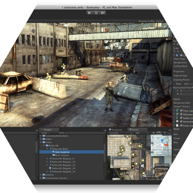
Task: Click the CutsceneAnimations folder icon
Action: click(x=44, y=136)
